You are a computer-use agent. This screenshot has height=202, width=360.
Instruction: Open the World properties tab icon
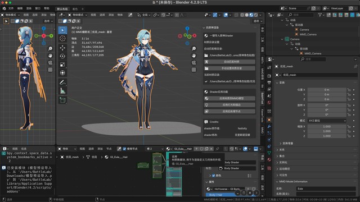tap(269, 102)
